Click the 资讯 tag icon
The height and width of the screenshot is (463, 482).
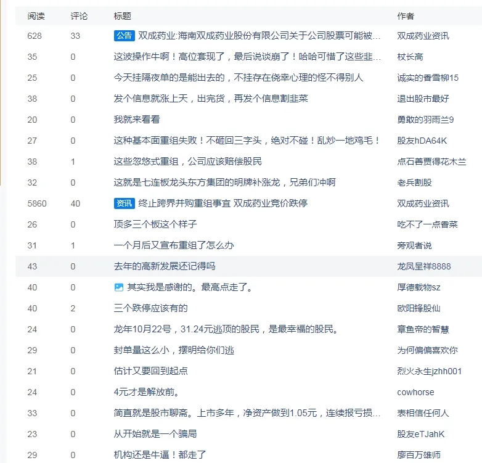pyautogui.click(x=124, y=203)
